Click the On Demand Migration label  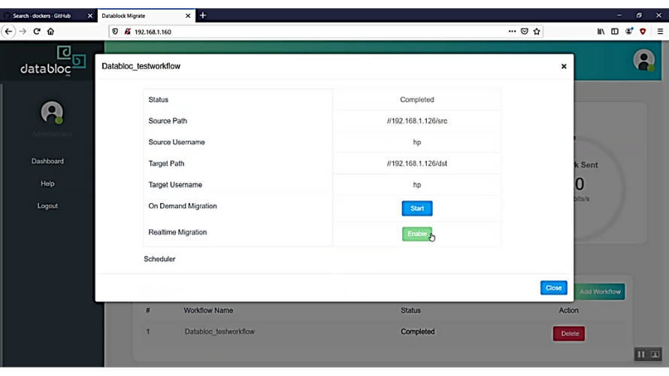[183, 206]
